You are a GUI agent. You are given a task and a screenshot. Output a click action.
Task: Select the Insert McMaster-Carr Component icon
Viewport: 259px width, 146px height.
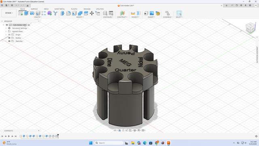point(158,13)
